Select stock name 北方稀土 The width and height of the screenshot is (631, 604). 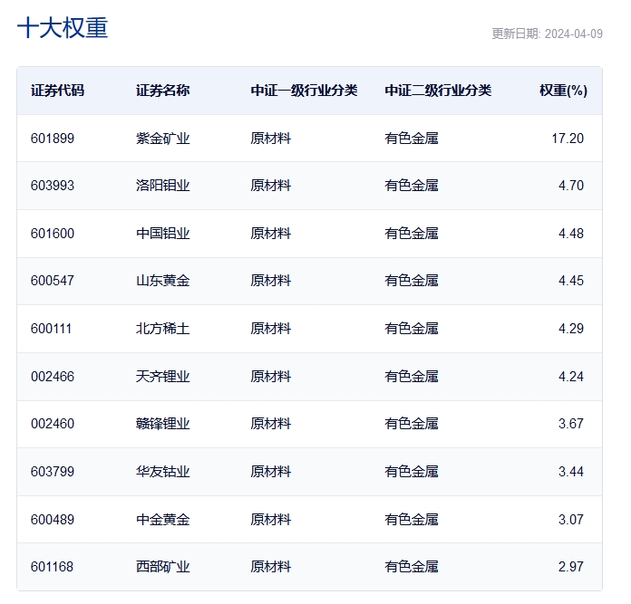tap(162, 329)
